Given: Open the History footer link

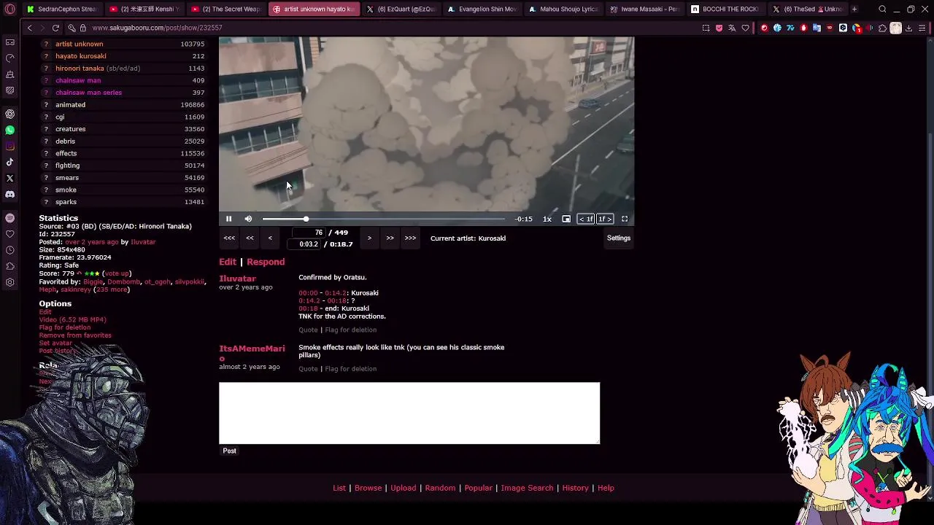Looking at the screenshot, I should 575,488.
